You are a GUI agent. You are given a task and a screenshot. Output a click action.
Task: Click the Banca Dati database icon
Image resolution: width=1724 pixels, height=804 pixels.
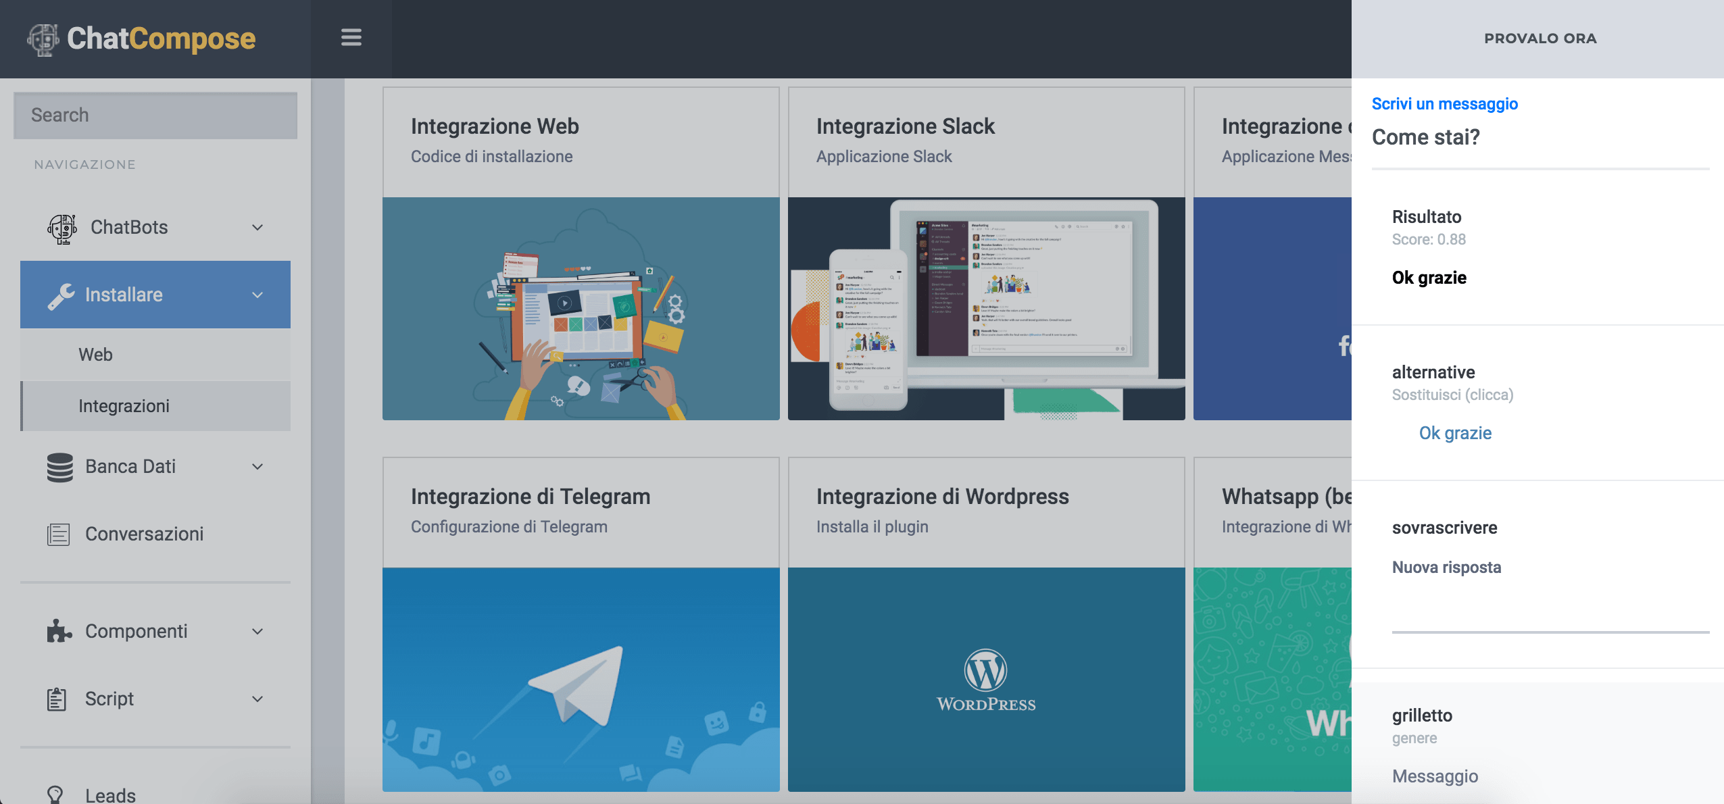point(60,467)
